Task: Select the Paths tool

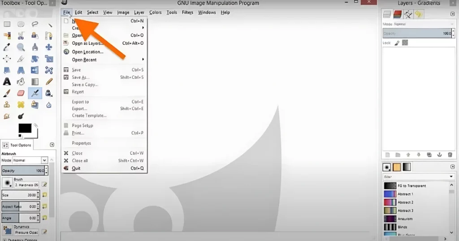Action: (x=49, y=36)
